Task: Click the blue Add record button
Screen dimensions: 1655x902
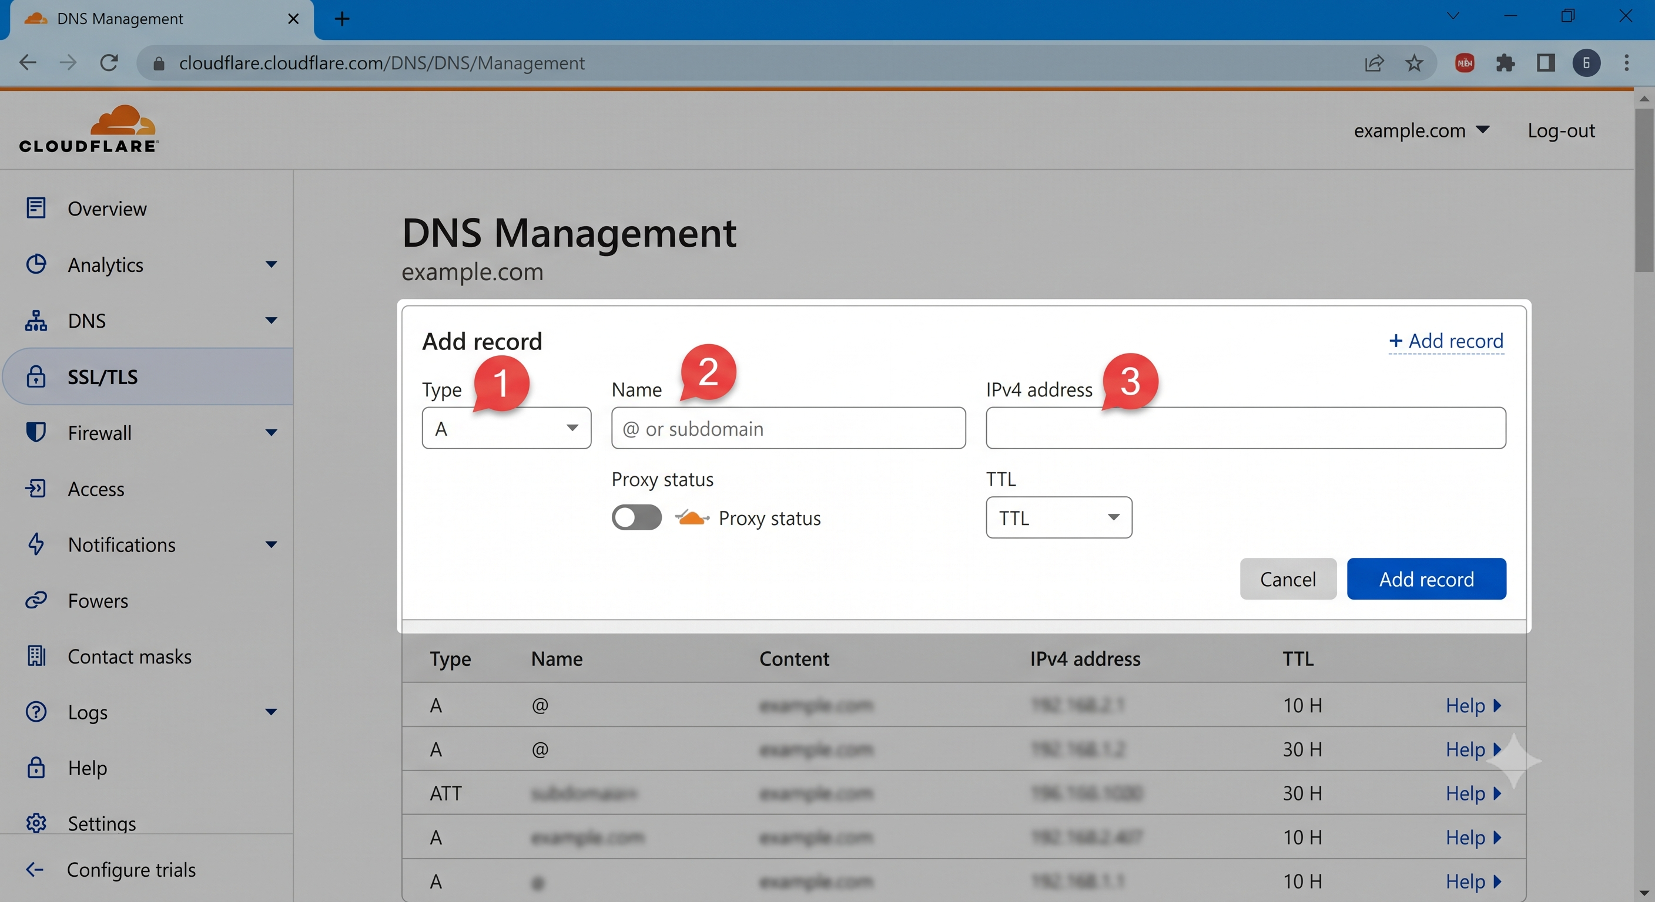Action: [x=1426, y=579]
